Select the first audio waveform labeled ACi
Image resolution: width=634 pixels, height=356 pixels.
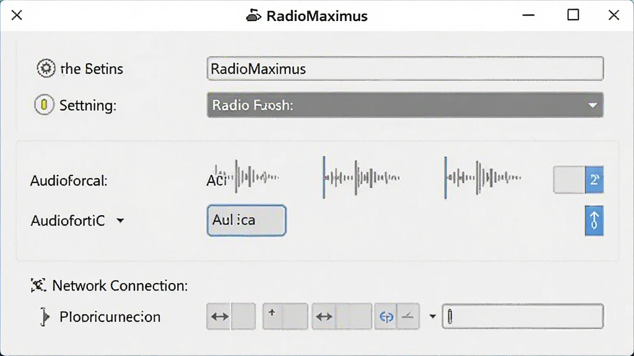[243, 177]
